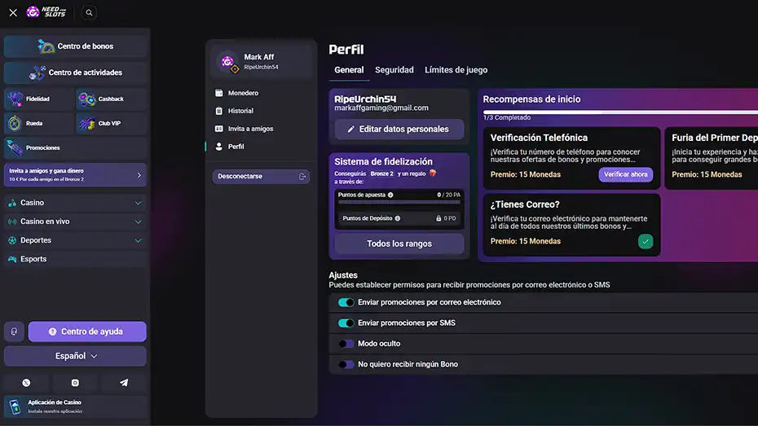
Task: Click the headset live support icon
Action: tap(14, 332)
